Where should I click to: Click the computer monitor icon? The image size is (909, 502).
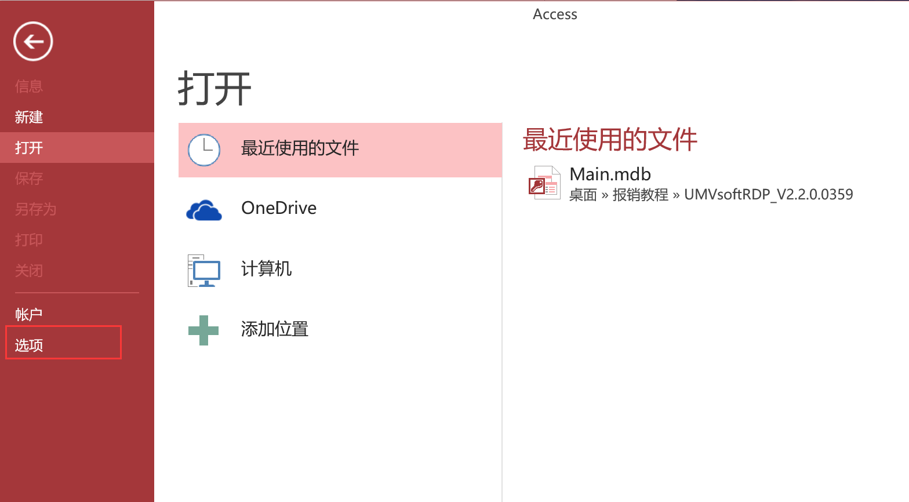pyautogui.click(x=204, y=270)
